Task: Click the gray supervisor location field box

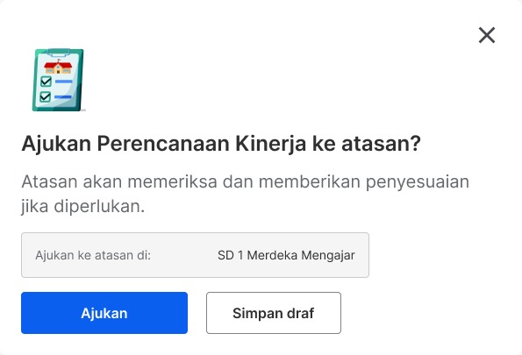Action: [x=195, y=255]
